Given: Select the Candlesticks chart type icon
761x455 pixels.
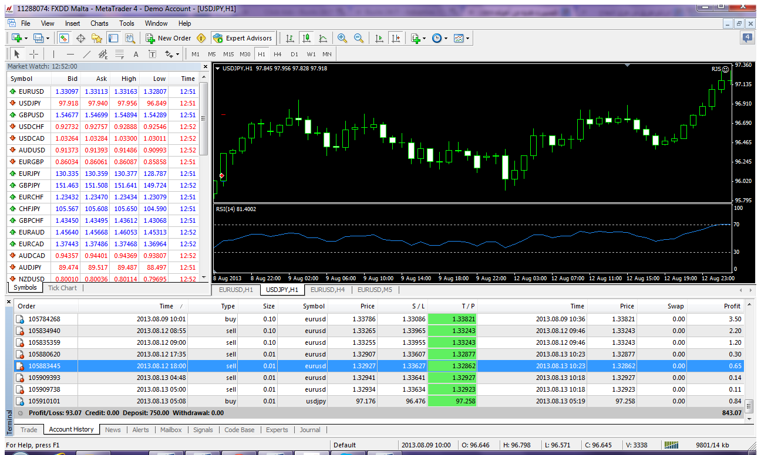Looking at the screenshot, I should pyautogui.click(x=307, y=38).
